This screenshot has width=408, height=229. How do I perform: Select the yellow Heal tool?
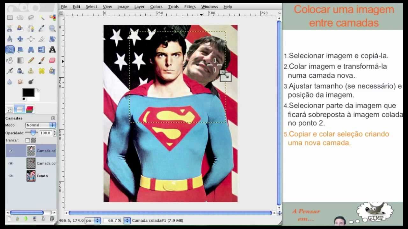click(x=41, y=71)
